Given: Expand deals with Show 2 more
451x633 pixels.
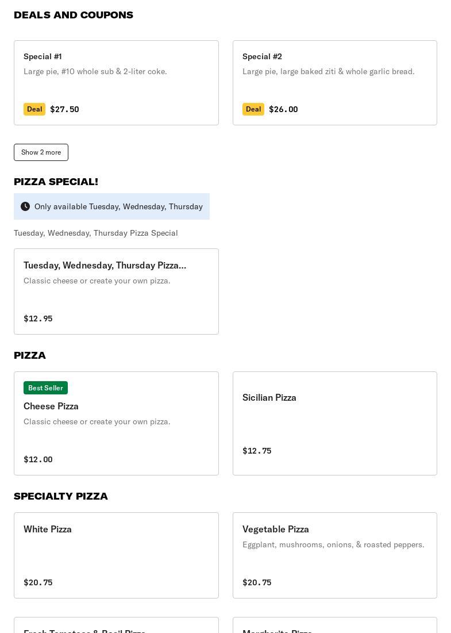Looking at the screenshot, I should (x=41, y=152).
